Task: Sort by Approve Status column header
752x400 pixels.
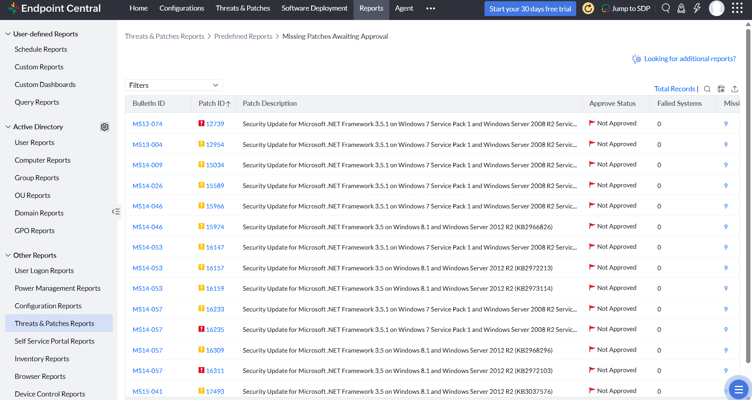Action: click(x=612, y=103)
